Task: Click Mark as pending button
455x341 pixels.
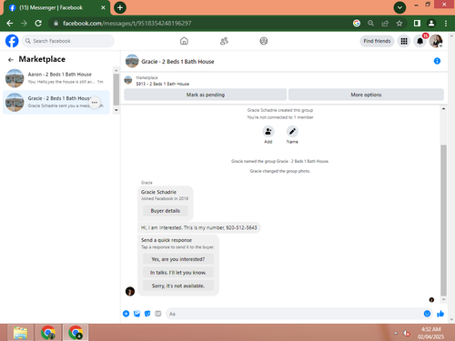Action: click(206, 95)
